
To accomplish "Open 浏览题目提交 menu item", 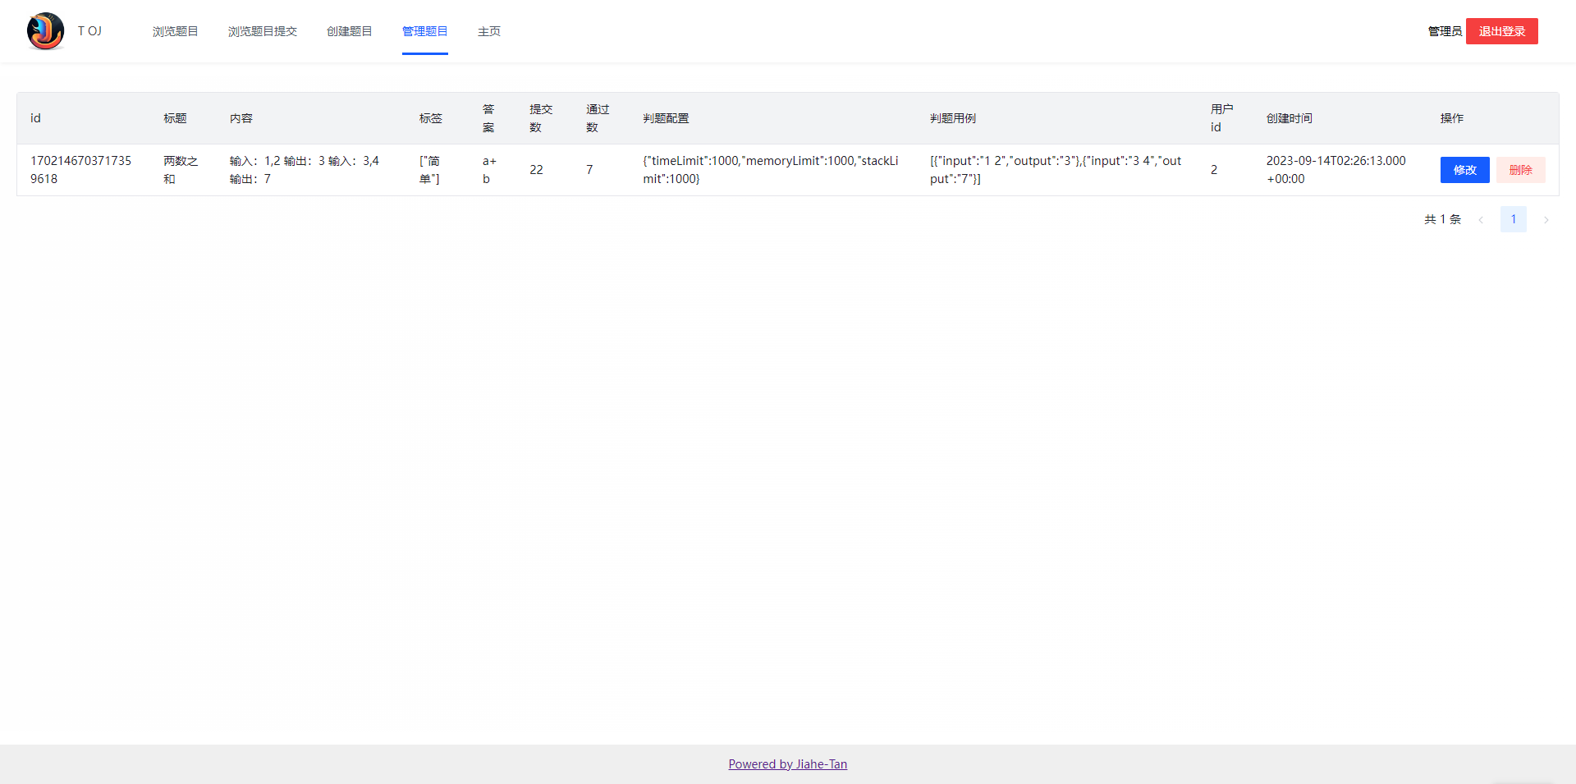I will coord(263,31).
